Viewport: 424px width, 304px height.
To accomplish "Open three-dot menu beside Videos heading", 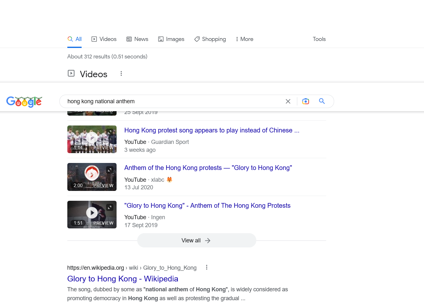I will (x=121, y=73).
